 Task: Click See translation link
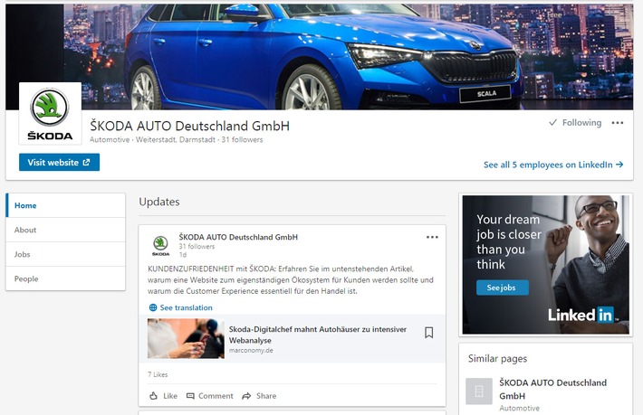click(x=186, y=307)
